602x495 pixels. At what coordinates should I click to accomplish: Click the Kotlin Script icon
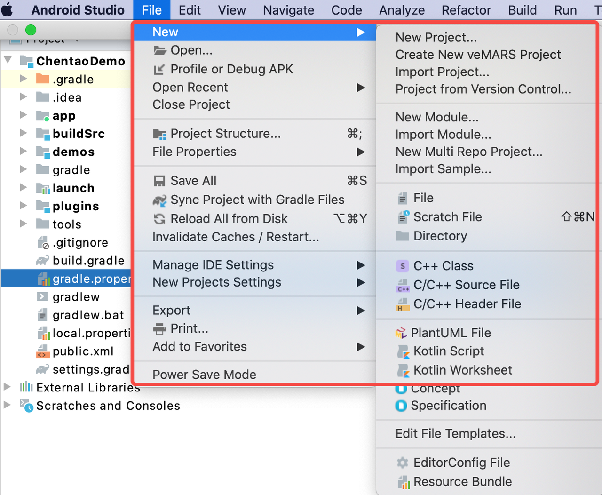click(403, 351)
